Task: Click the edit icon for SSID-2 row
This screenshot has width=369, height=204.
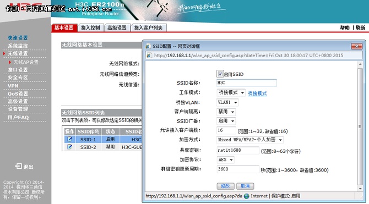Action: pos(69,147)
